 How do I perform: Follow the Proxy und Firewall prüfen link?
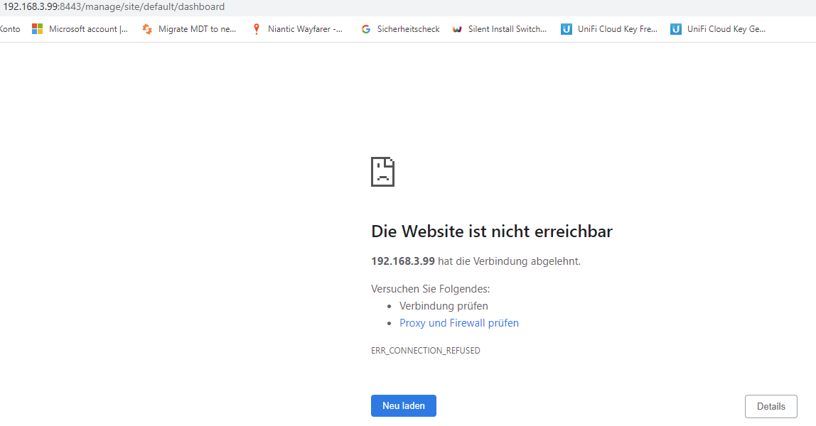pos(458,323)
